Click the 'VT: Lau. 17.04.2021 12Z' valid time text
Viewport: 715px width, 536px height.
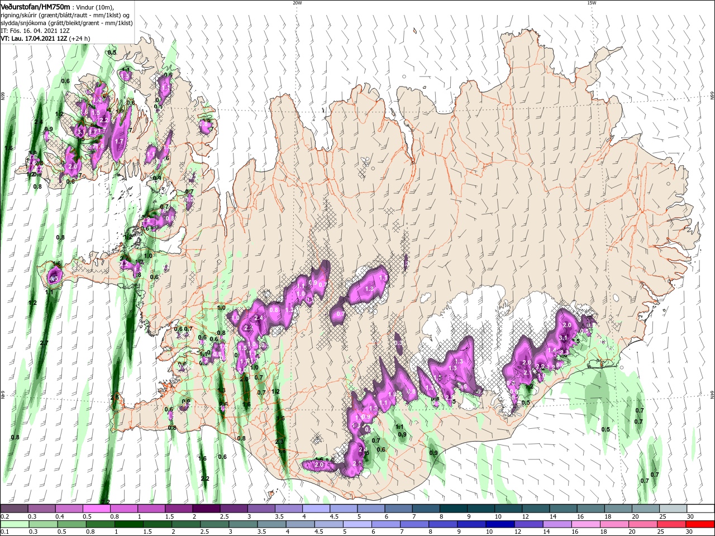[35, 39]
